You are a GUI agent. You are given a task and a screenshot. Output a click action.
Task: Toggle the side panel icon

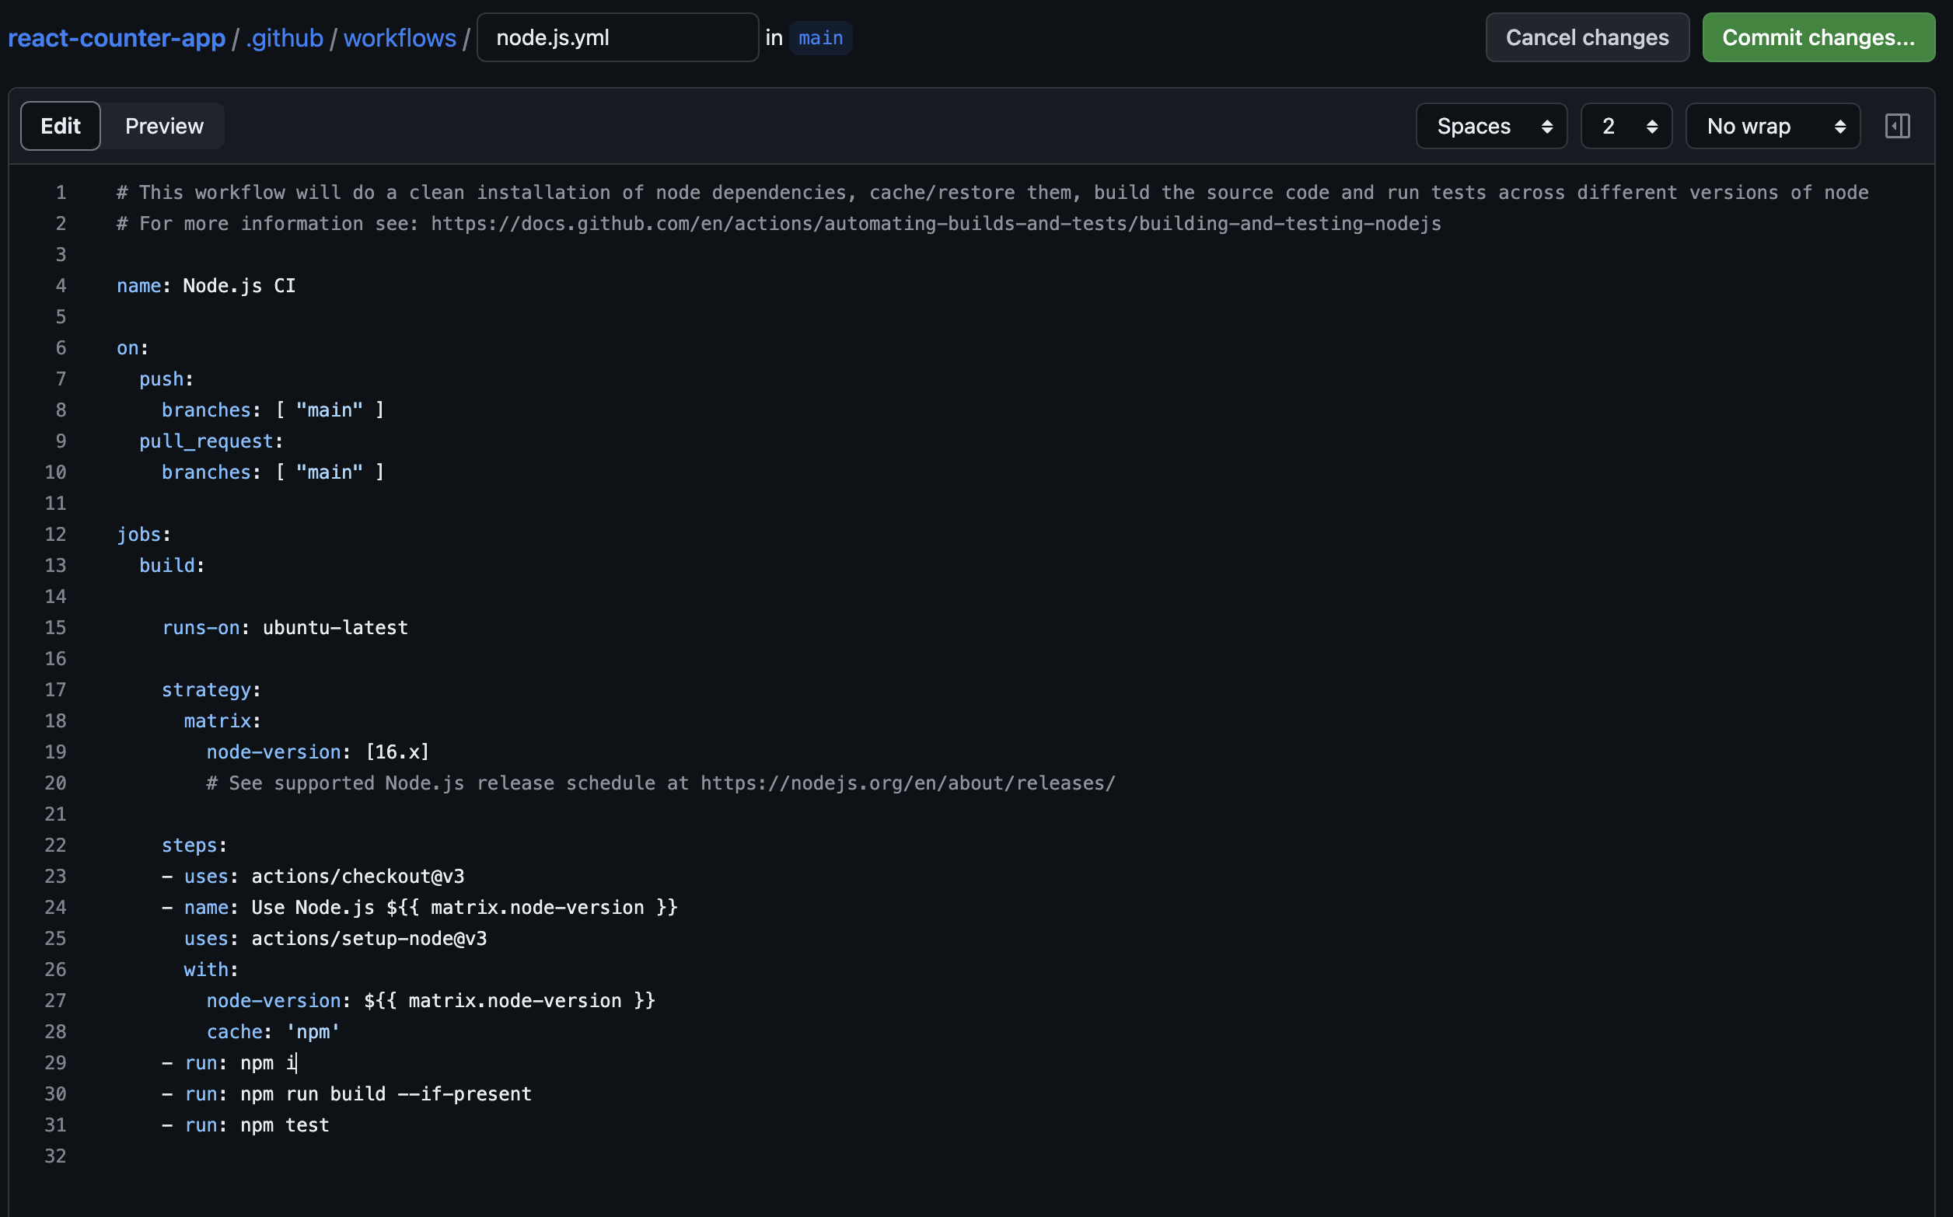[x=1897, y=127]
